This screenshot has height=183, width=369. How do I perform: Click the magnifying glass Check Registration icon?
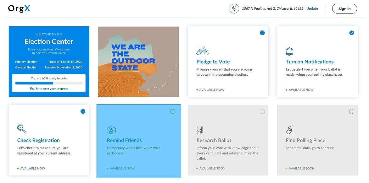point(22,129)
